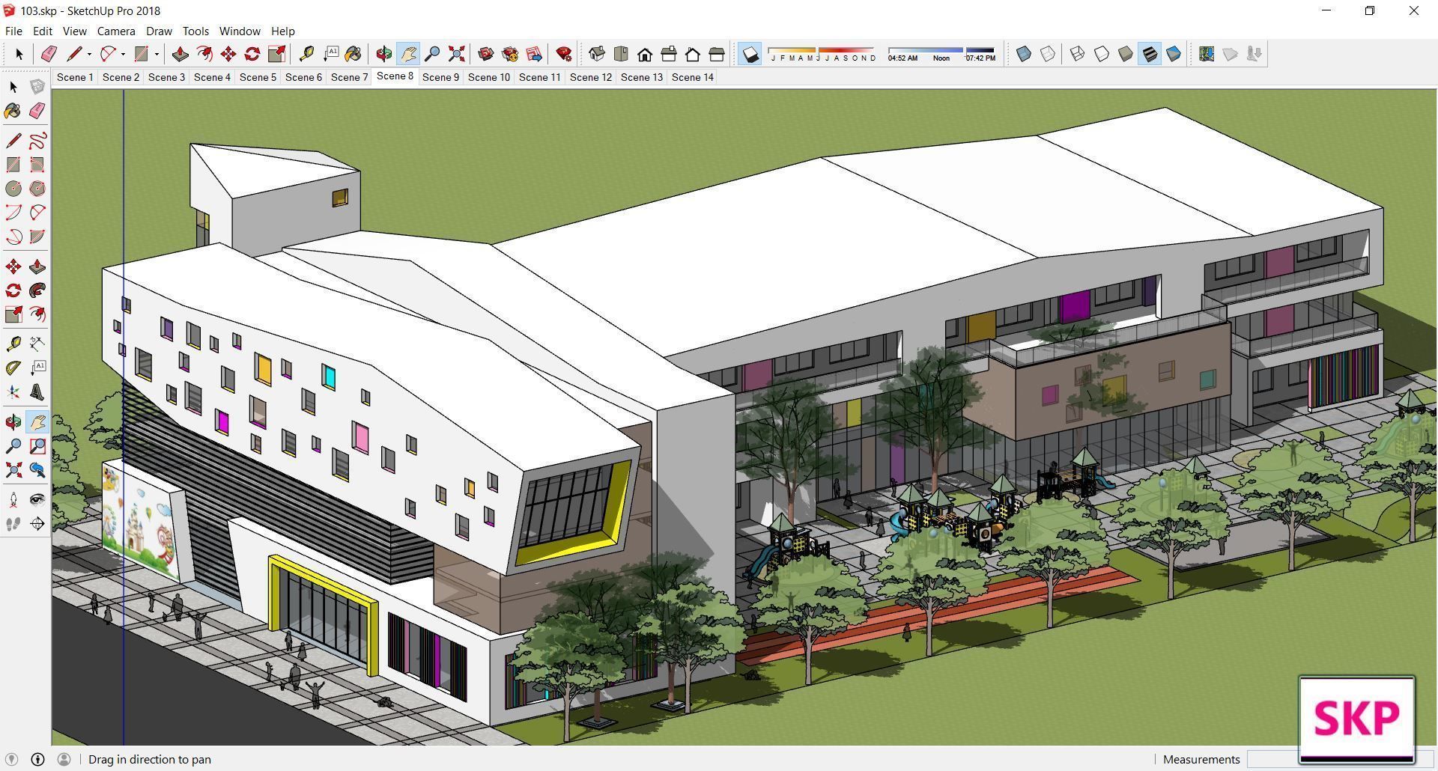
Task: Select the Zoom Window tool
Action: pyautogui.click(x=37, y=446)
